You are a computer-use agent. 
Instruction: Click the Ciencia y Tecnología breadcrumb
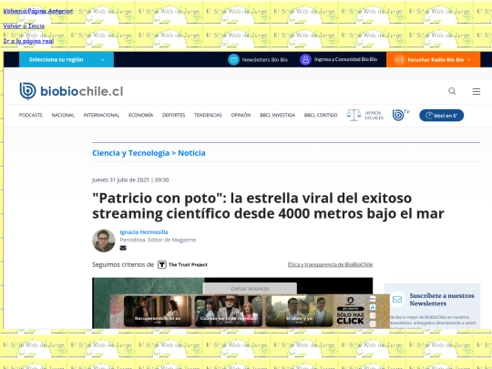point(131,153)
